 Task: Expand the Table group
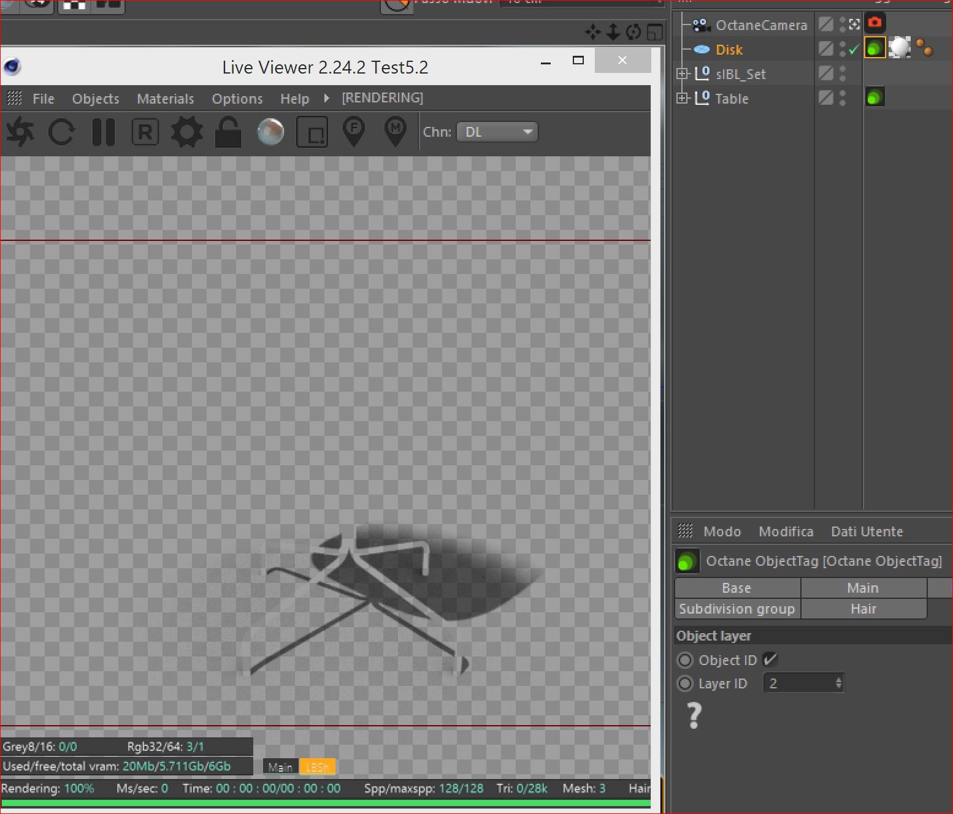pos(683,98)
